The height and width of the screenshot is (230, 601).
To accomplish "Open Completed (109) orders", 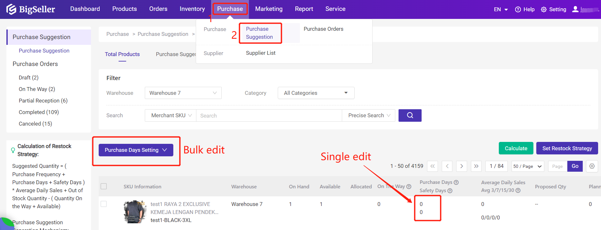I will (x=39, y=112).
